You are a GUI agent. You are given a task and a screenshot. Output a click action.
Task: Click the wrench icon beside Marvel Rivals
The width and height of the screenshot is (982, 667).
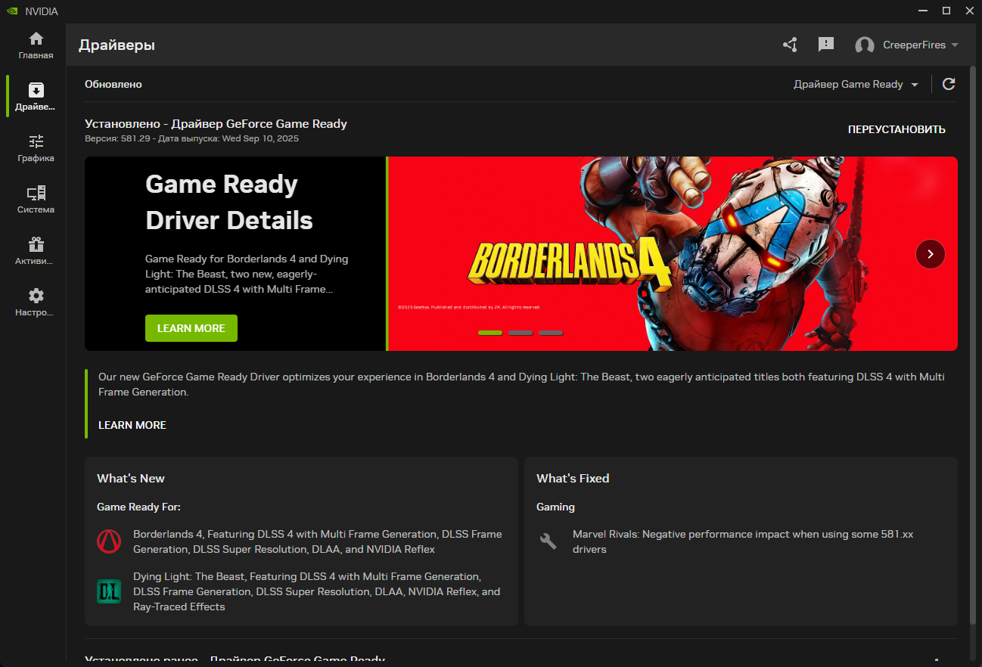(548, 541)
